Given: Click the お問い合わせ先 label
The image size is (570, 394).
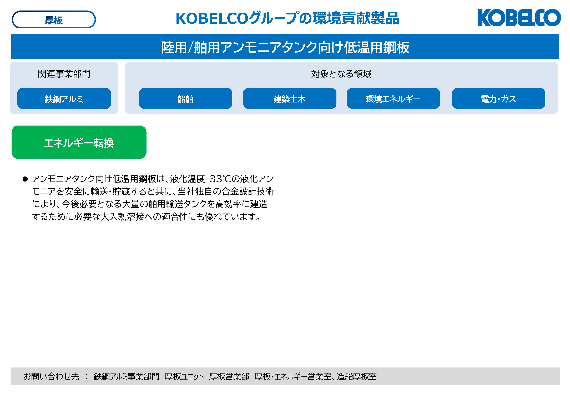Looking at the screenshot, I should [x=51, y=376].
